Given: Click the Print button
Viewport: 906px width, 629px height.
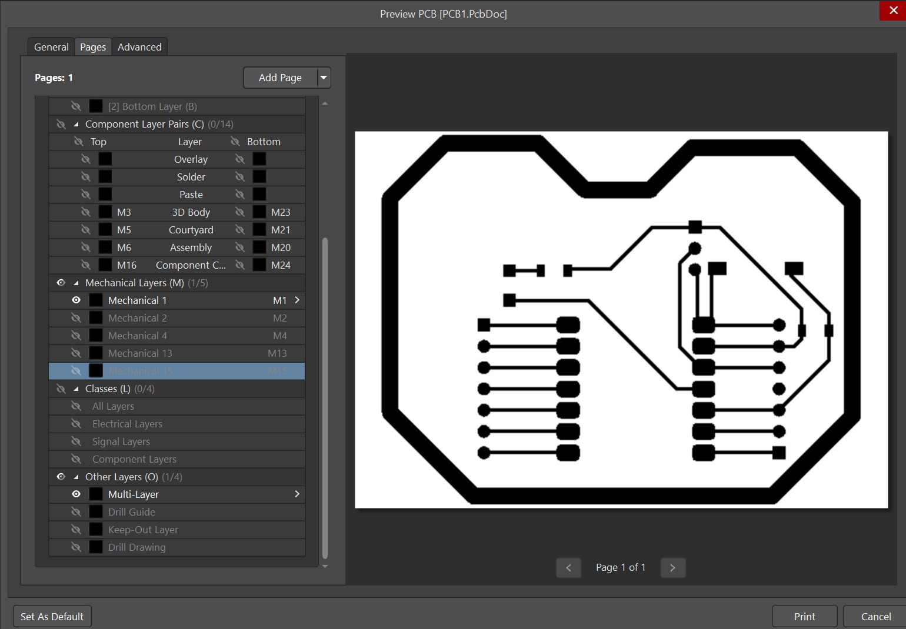Looking at the screenshot, I should click(x=804, y=617).
